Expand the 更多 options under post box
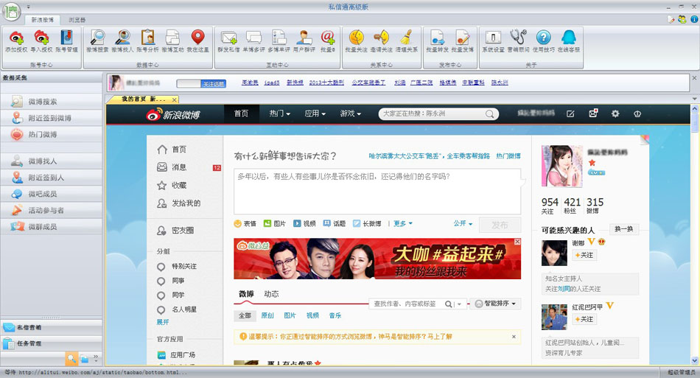Screen dimensions: 700x378 [x=402, y=223]
